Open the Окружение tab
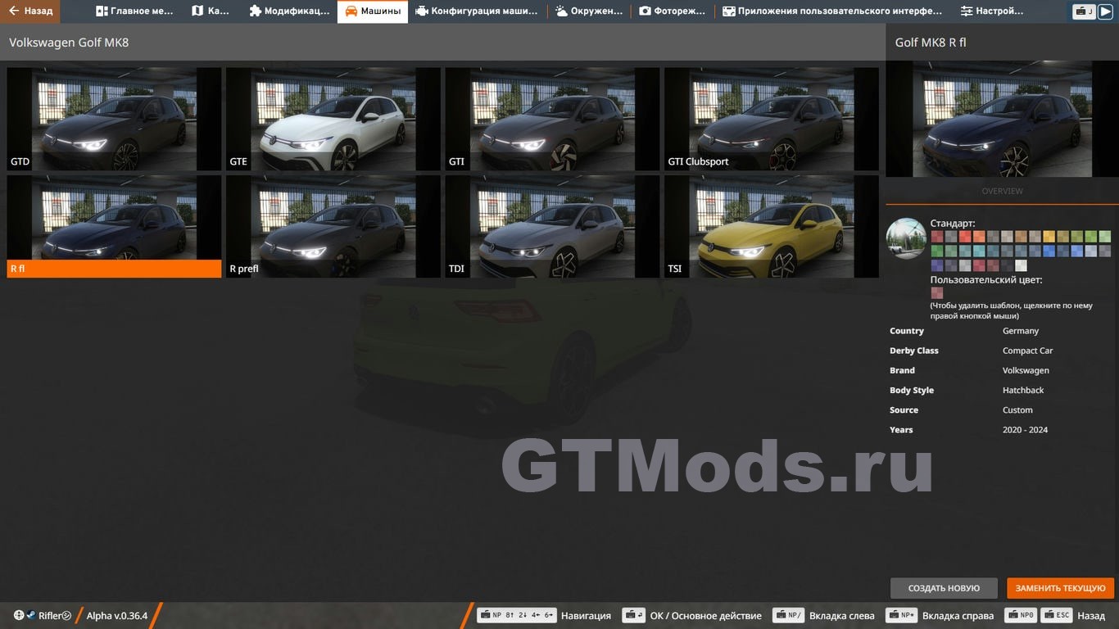Image resolution: width=1119 pixels, height=629 pixels. pos(588,11)
